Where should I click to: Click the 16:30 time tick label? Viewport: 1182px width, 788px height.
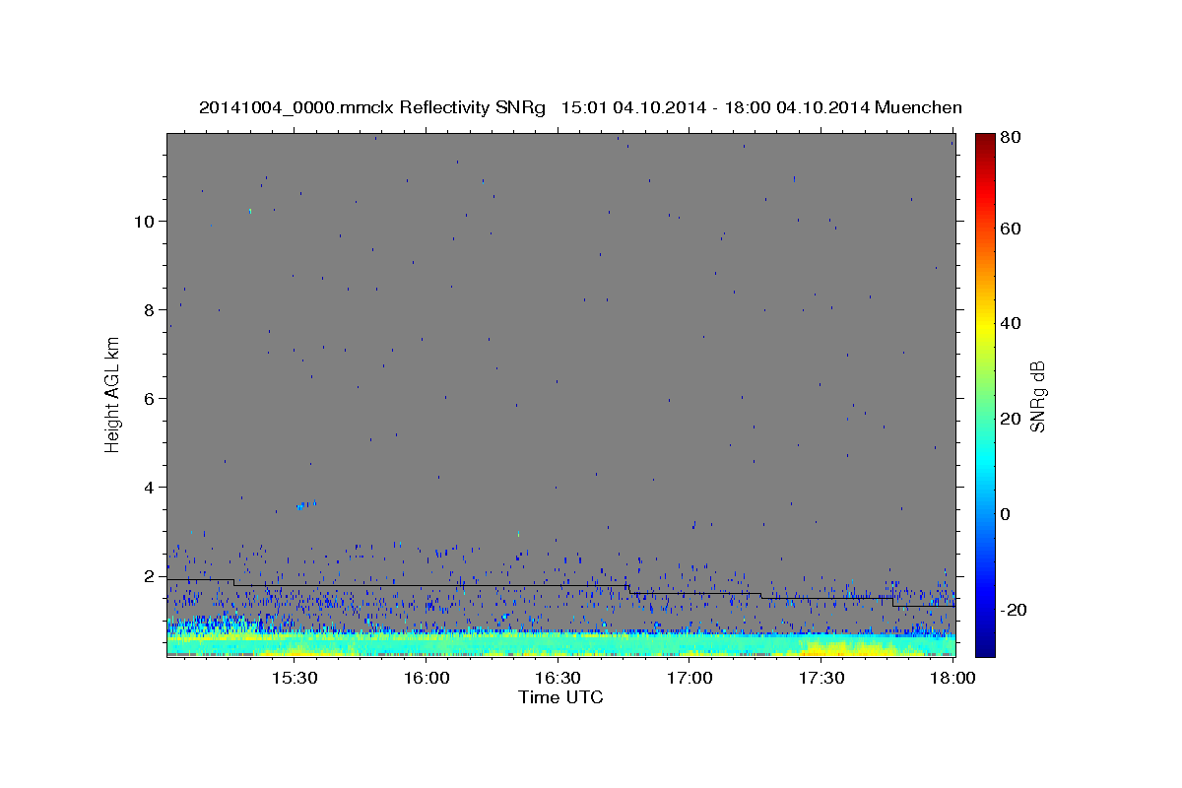(x=558, y=679)
